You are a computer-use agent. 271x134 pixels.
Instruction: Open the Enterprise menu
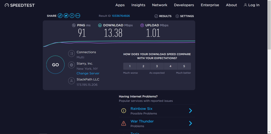210,5
